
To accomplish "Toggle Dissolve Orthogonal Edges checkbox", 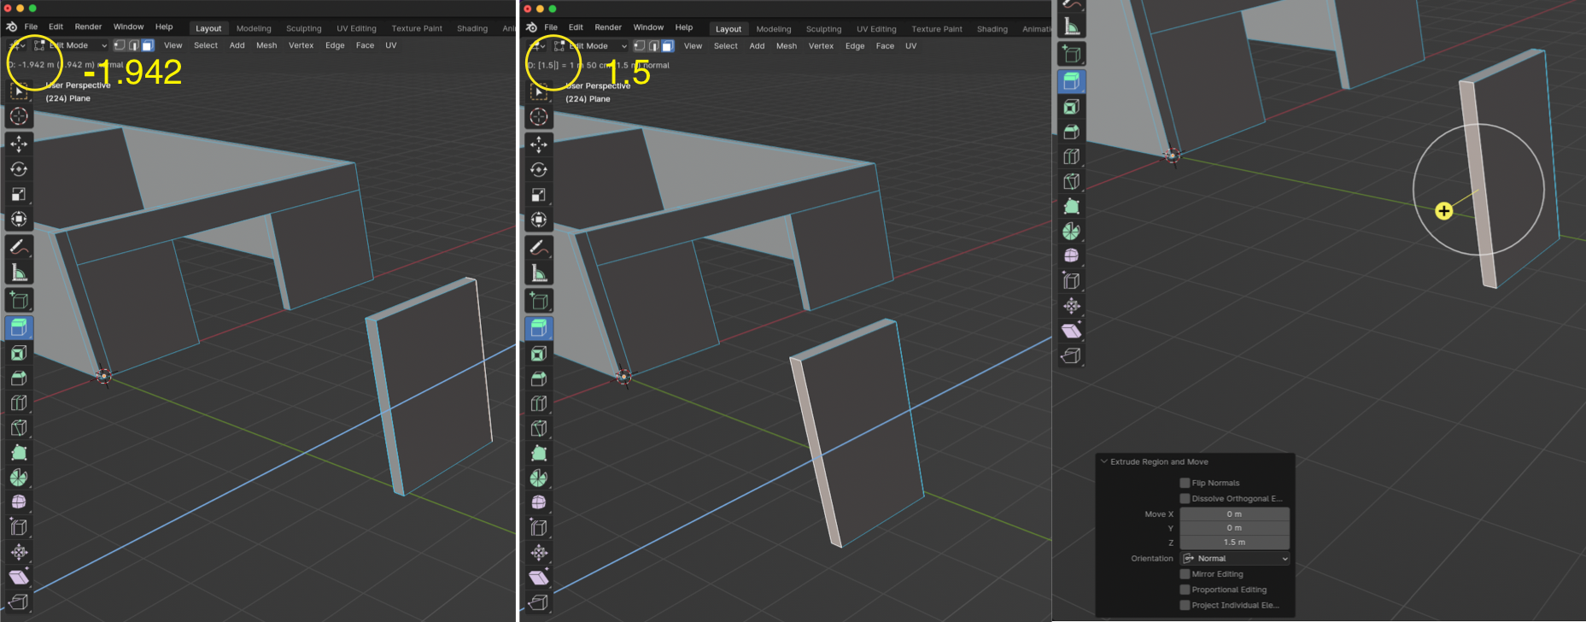I will pyautogui.click(x=1185, y=498).
